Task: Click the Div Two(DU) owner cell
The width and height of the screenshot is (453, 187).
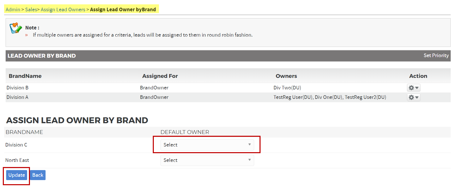Action: coord(287,88)
